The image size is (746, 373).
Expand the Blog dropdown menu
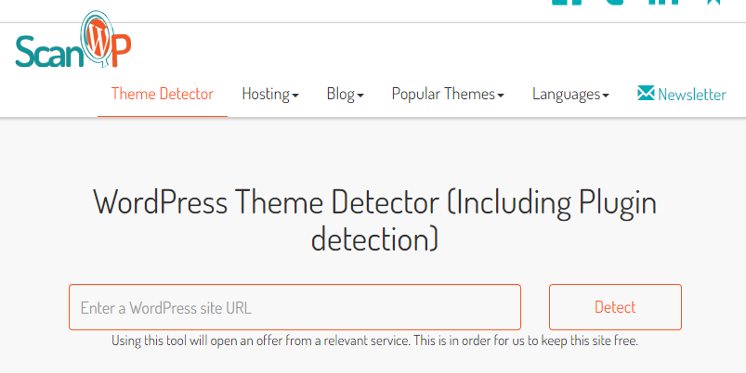coord(345,94)
